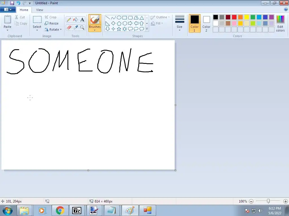
Task: Click the 100% zoom level text
Action: click(243, 201)
